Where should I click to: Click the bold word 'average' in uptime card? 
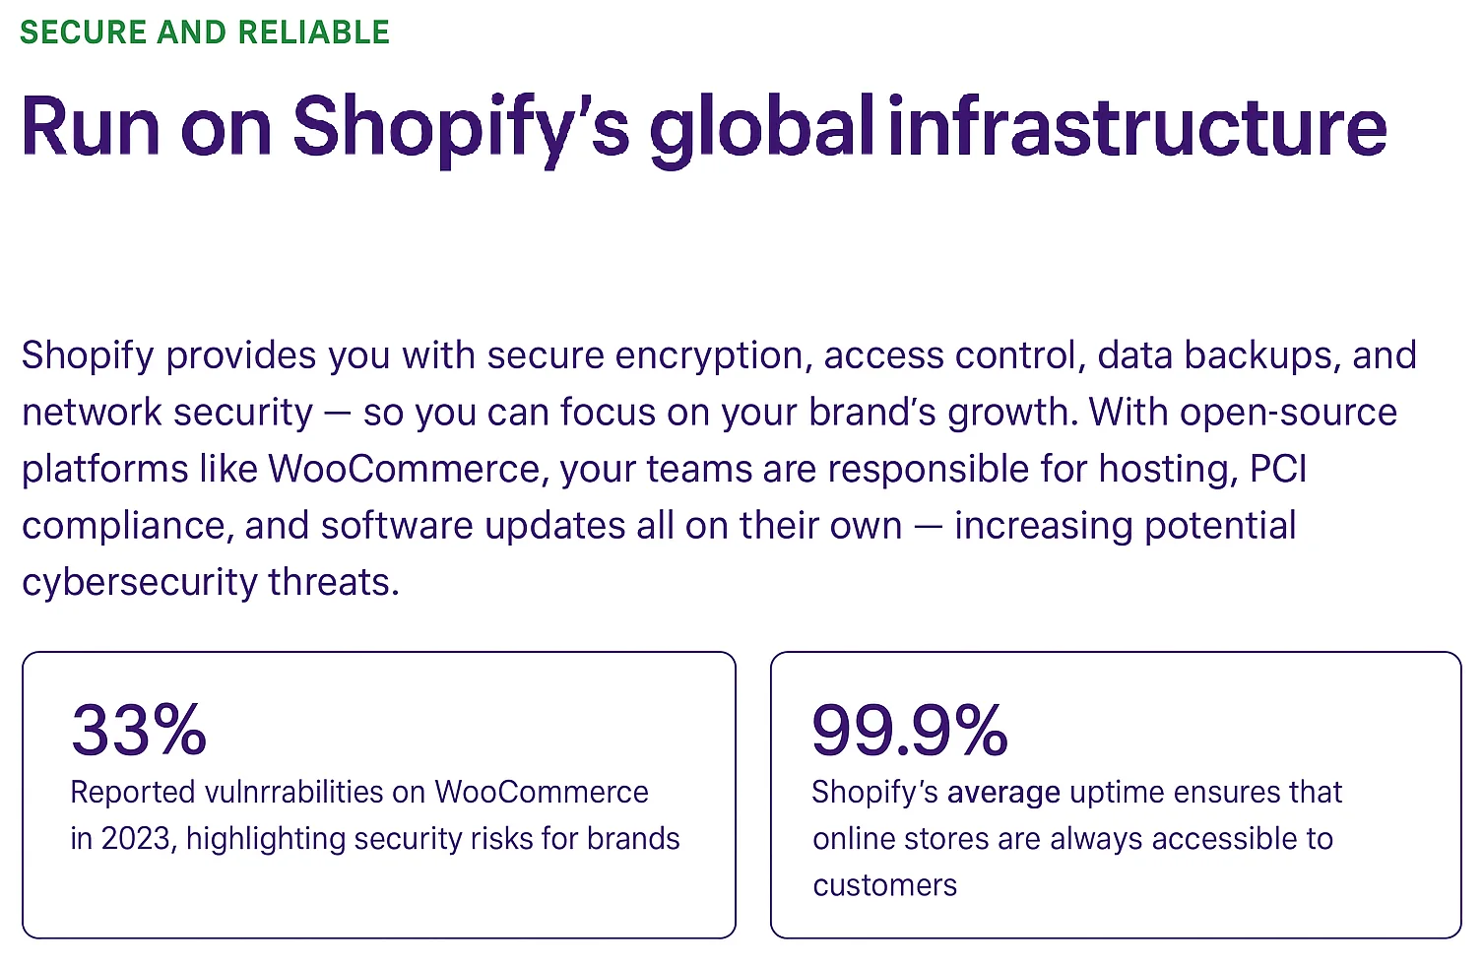click(x=1003, y=792)
